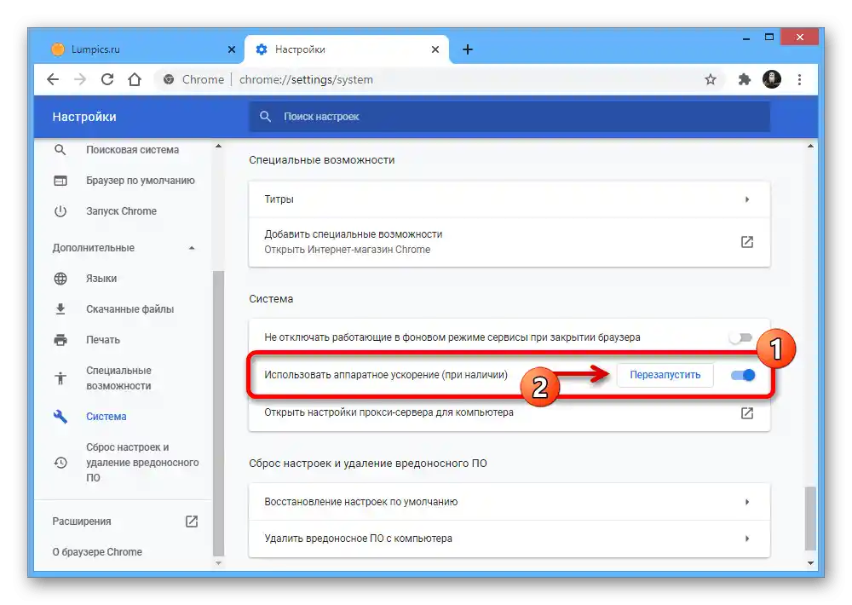The image size is (852, 605).
Task: Click the Сброс настроек history icon in sidebar
Action: [60, 463]
